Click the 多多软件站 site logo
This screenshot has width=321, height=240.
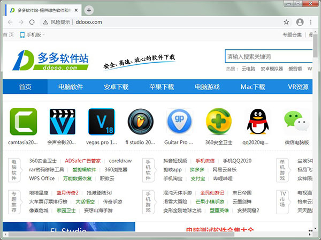coord(50,61)
